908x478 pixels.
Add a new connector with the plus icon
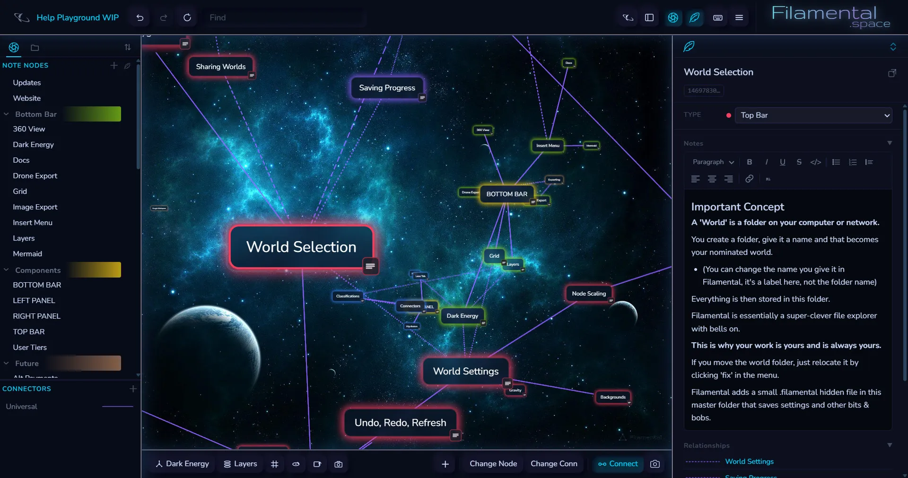133,389
